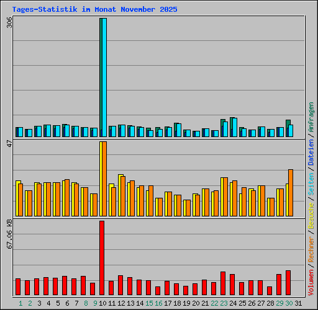This screenshot has width=318, height=310.
Task: Click day label '17' on the axis
Action: coord(168,303)
